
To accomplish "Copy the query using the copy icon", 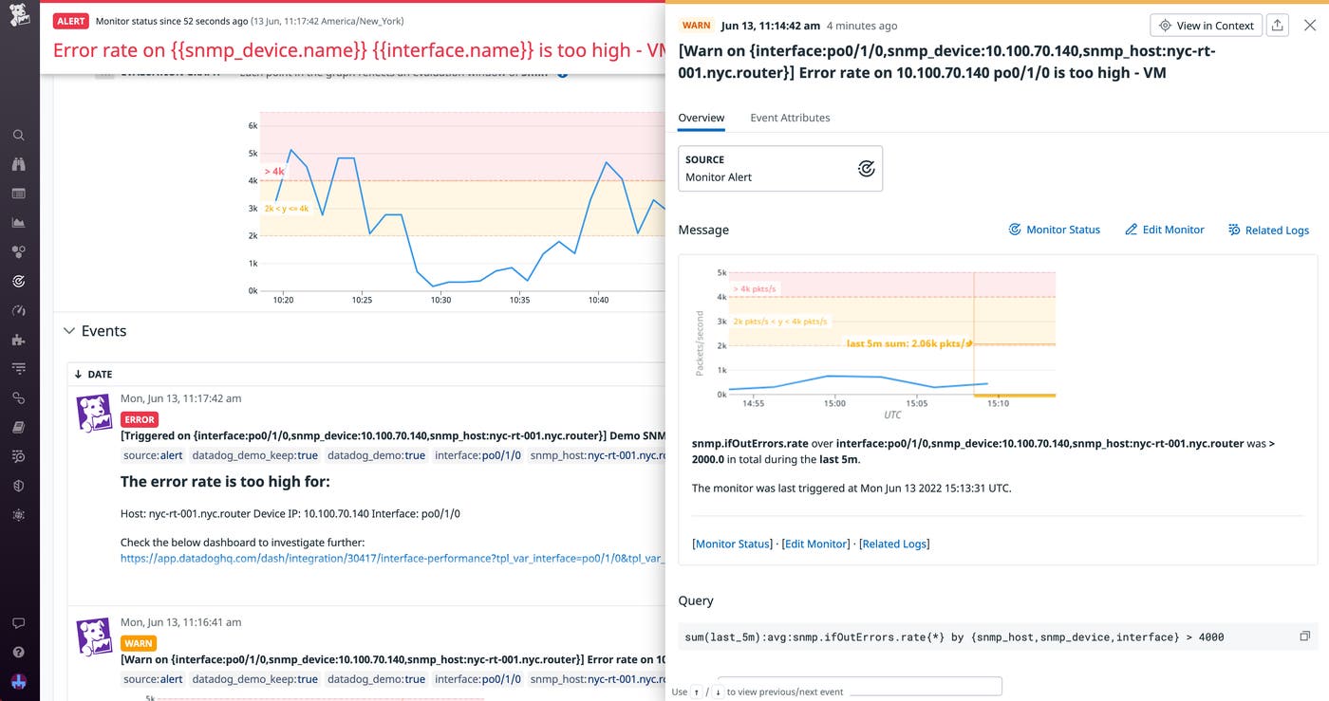I will (x=1304, y=636).
